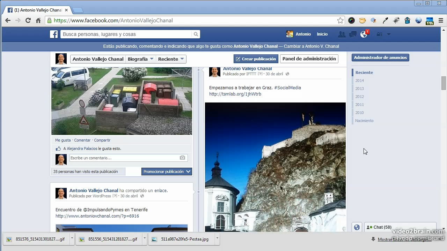Image resolution: width=447 pixels, height=251 pixels.
Task: Open the 511a987e20fe5-Pestaa.jpg download
Action: coord(182,239)
